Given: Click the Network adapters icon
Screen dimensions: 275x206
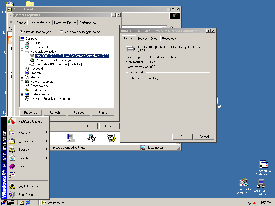Looking at the screenshot, I should (27, 82).
